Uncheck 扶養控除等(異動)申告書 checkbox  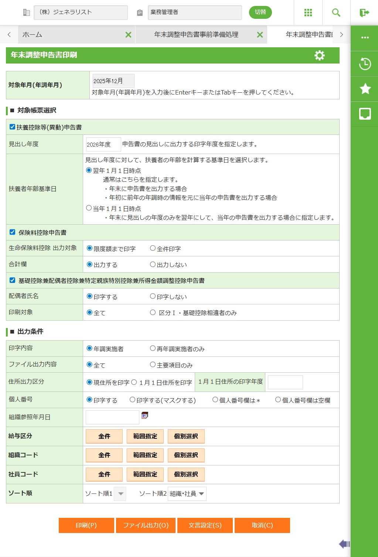point(13,127)
